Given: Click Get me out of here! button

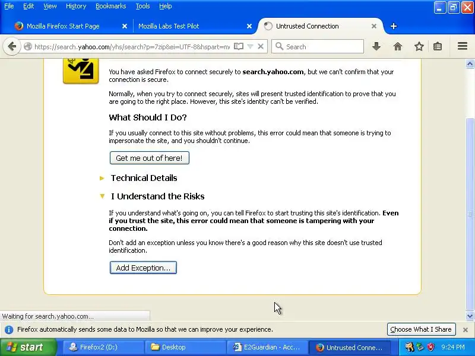Looking at the screenshot, I should pyautogui.click(x=150, y=158).
